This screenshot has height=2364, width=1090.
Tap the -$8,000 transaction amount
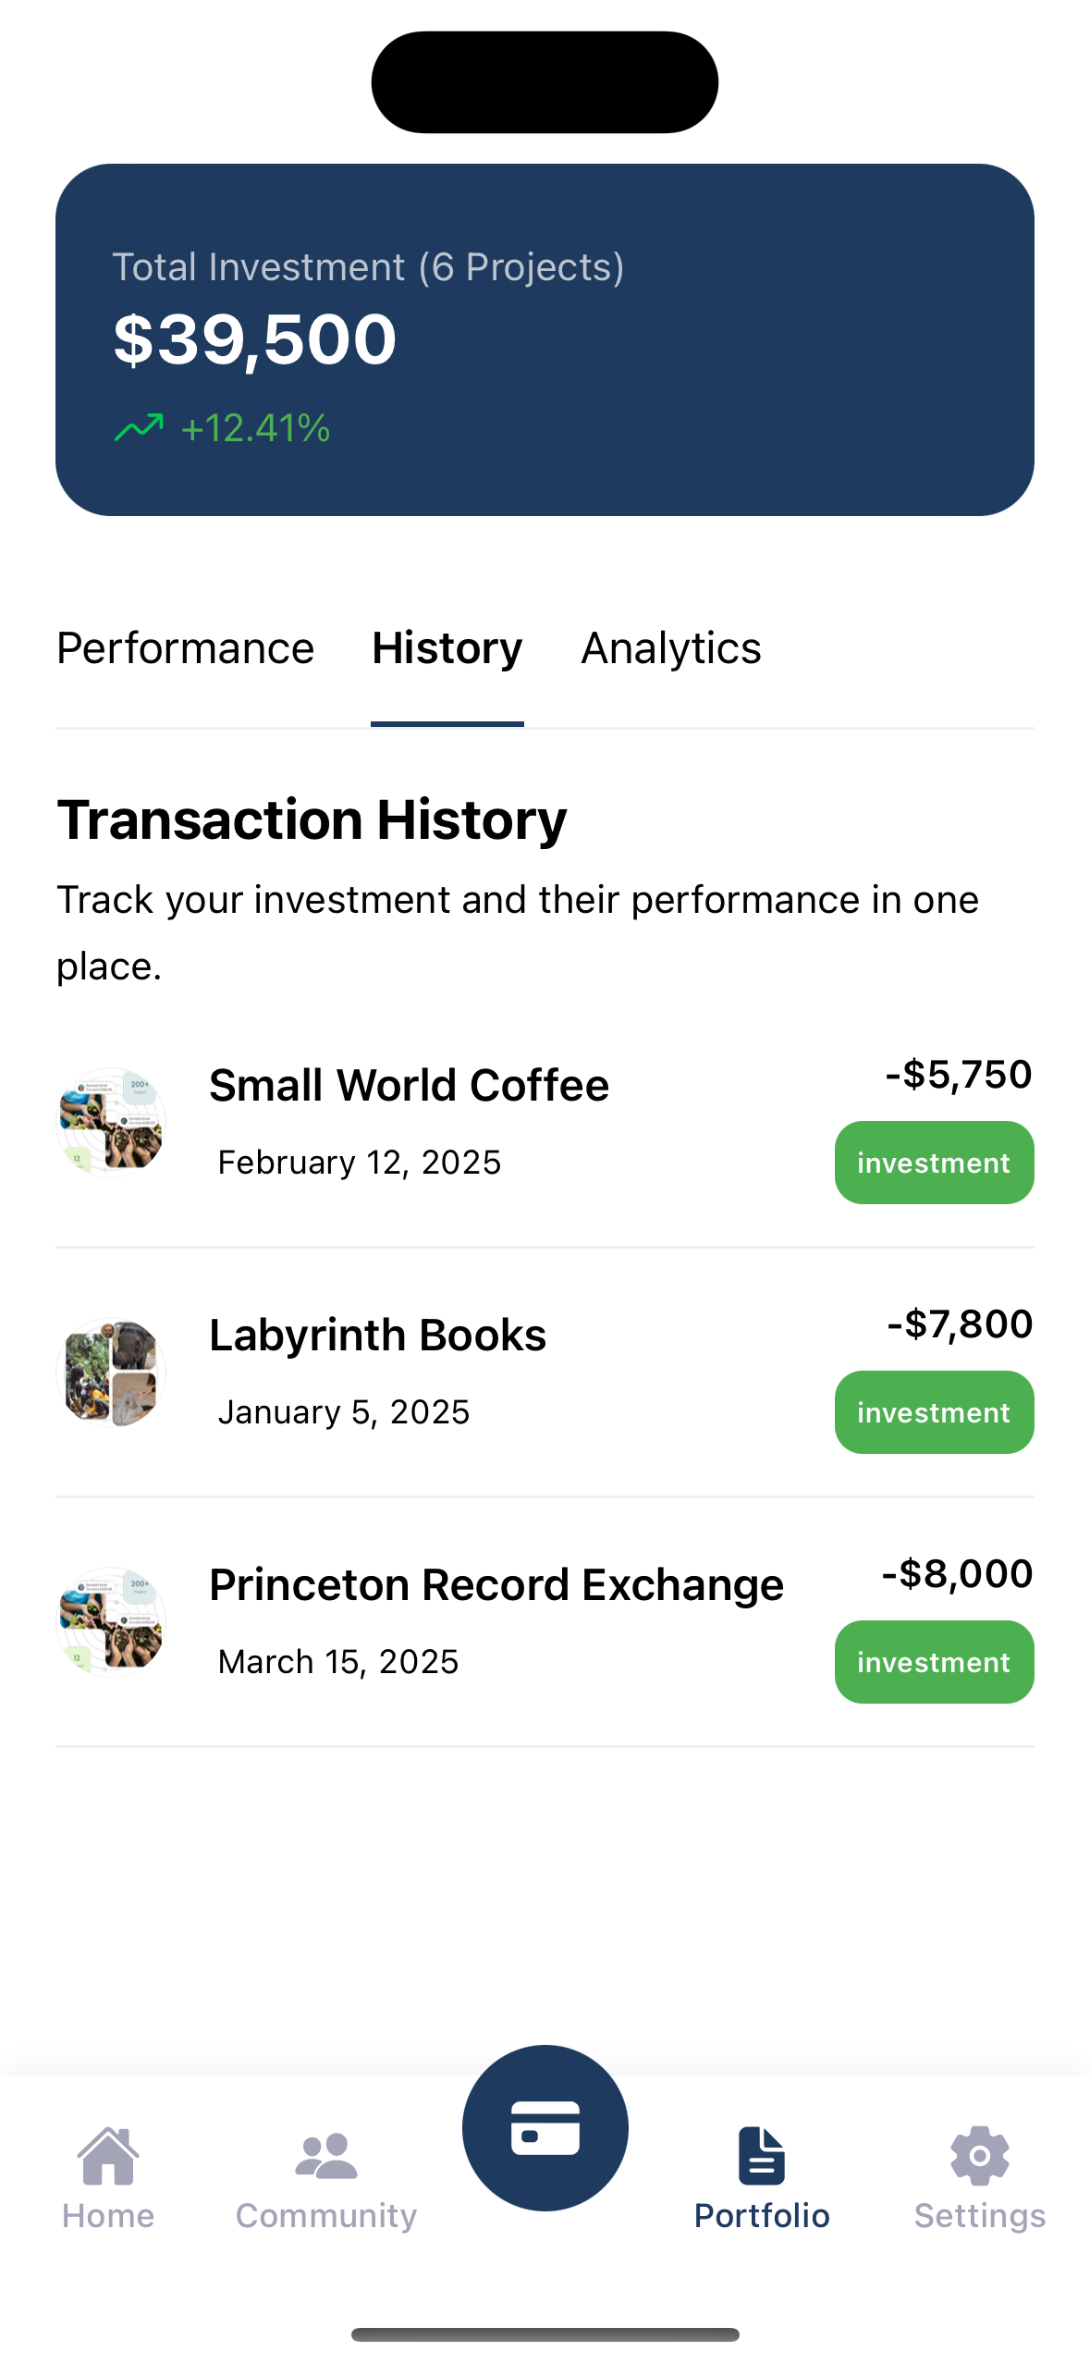pos(957,1573)
